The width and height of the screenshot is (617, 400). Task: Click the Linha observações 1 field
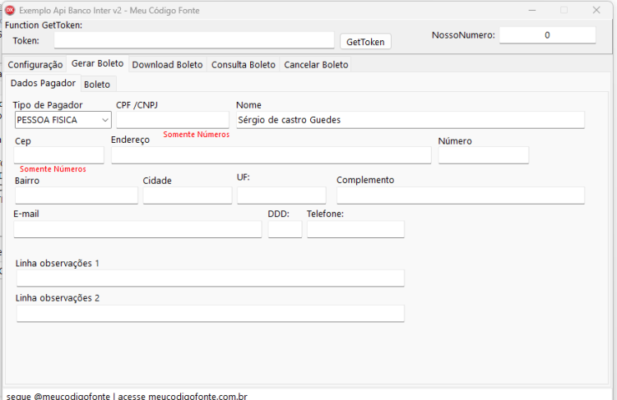click(x=210, y=278)
